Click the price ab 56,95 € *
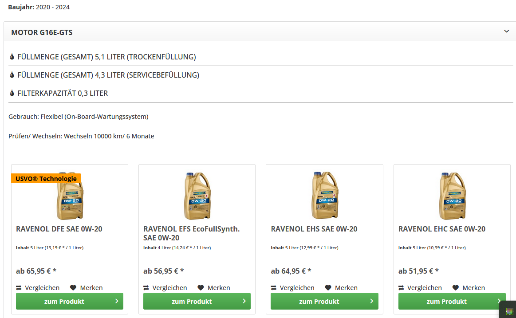The height and width of the screenshot is (318, 516). pyautogui.click(x=164, y=271)
